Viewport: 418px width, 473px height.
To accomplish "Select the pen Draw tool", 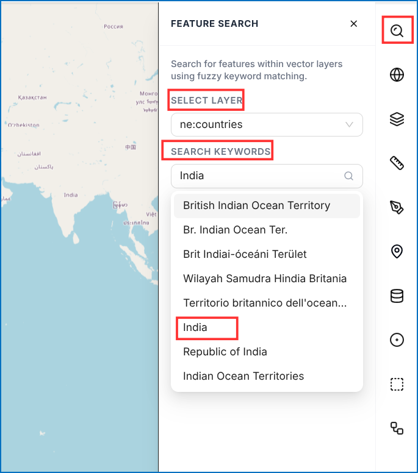I will click(x=397, y=207).
